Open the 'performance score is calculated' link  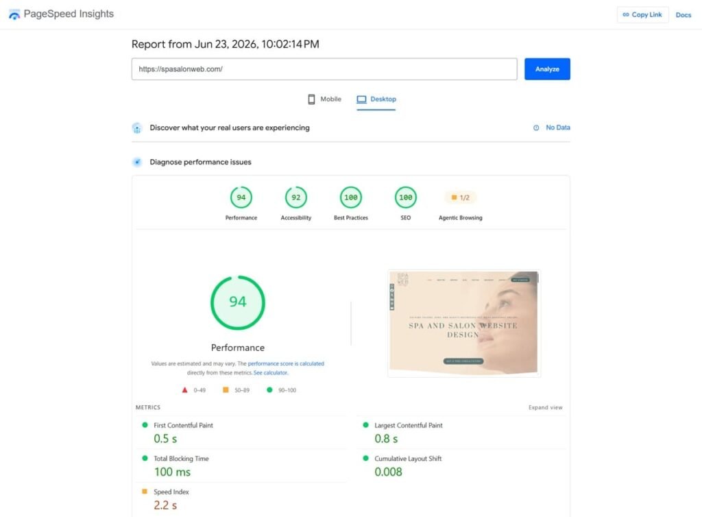coord(286,363)
